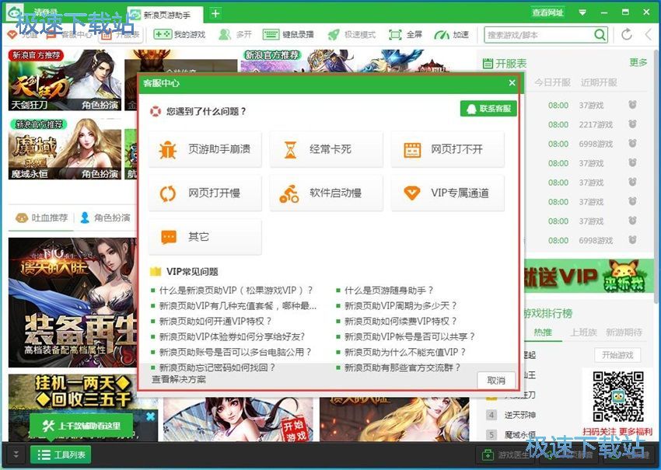This screenshot has width=661, height=470.
Task: Open VIP体验券如何分享给好友 question
Action: [x=232, y=337]
